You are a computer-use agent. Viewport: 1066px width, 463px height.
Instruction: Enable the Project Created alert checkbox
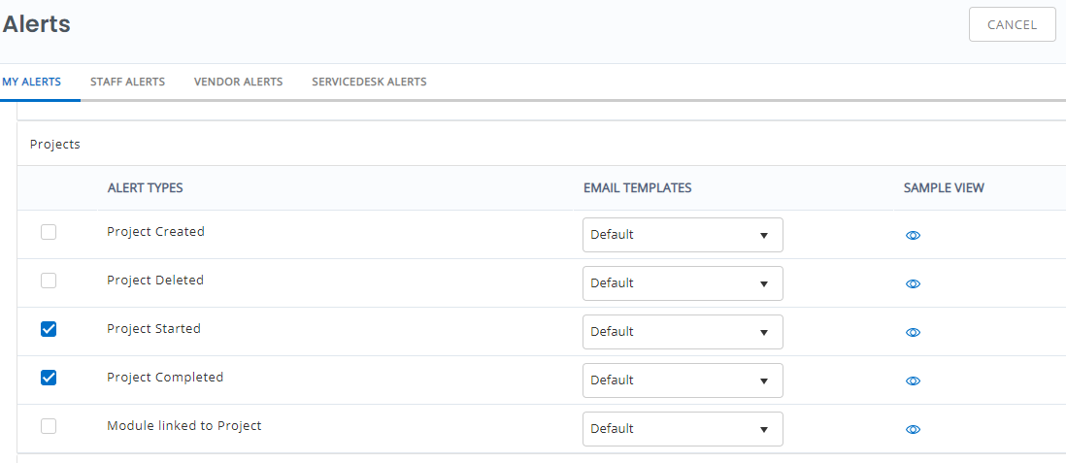click(49, 232)
